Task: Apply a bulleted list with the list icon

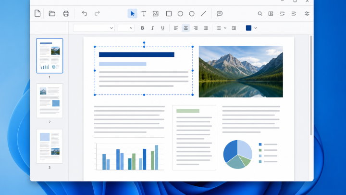Action: 219,28
